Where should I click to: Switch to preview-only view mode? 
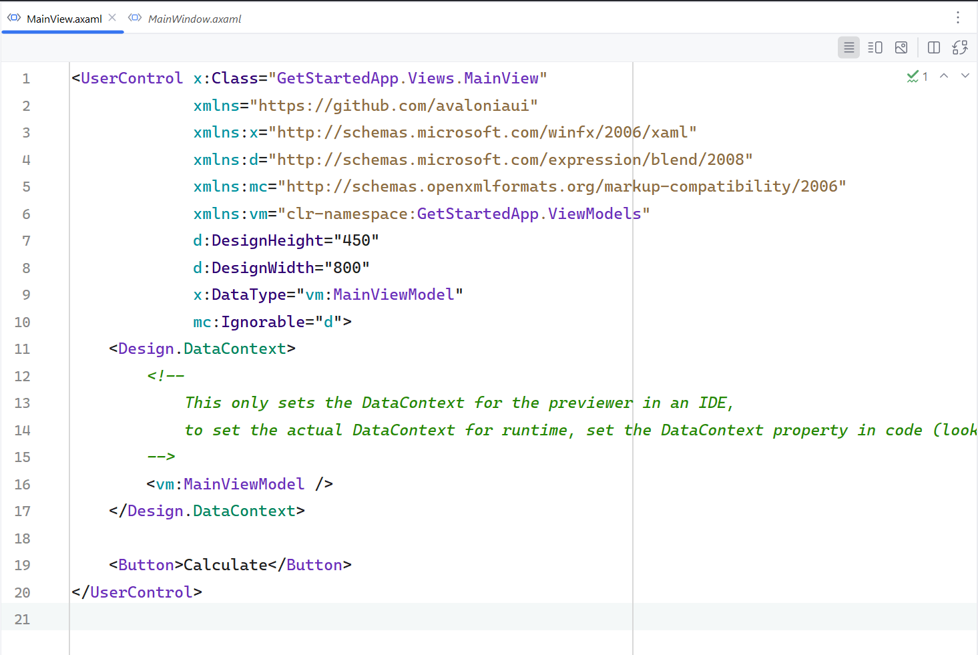tap(901, 47)
